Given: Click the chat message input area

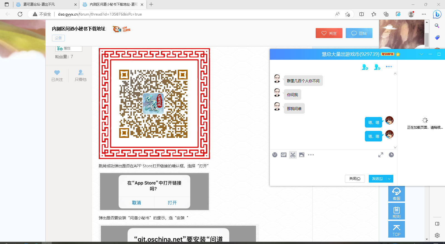Looking at the screenshot, I should 333,167.
